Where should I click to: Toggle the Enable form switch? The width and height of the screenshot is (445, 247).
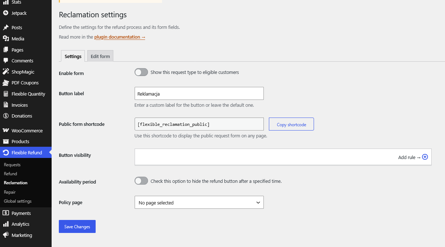coord(141,72)
